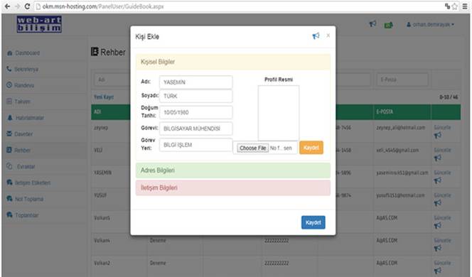Click the blue Kaydet button in dialog footer
The width and height of the screenshot is (472, 277).
click(313, 222)
